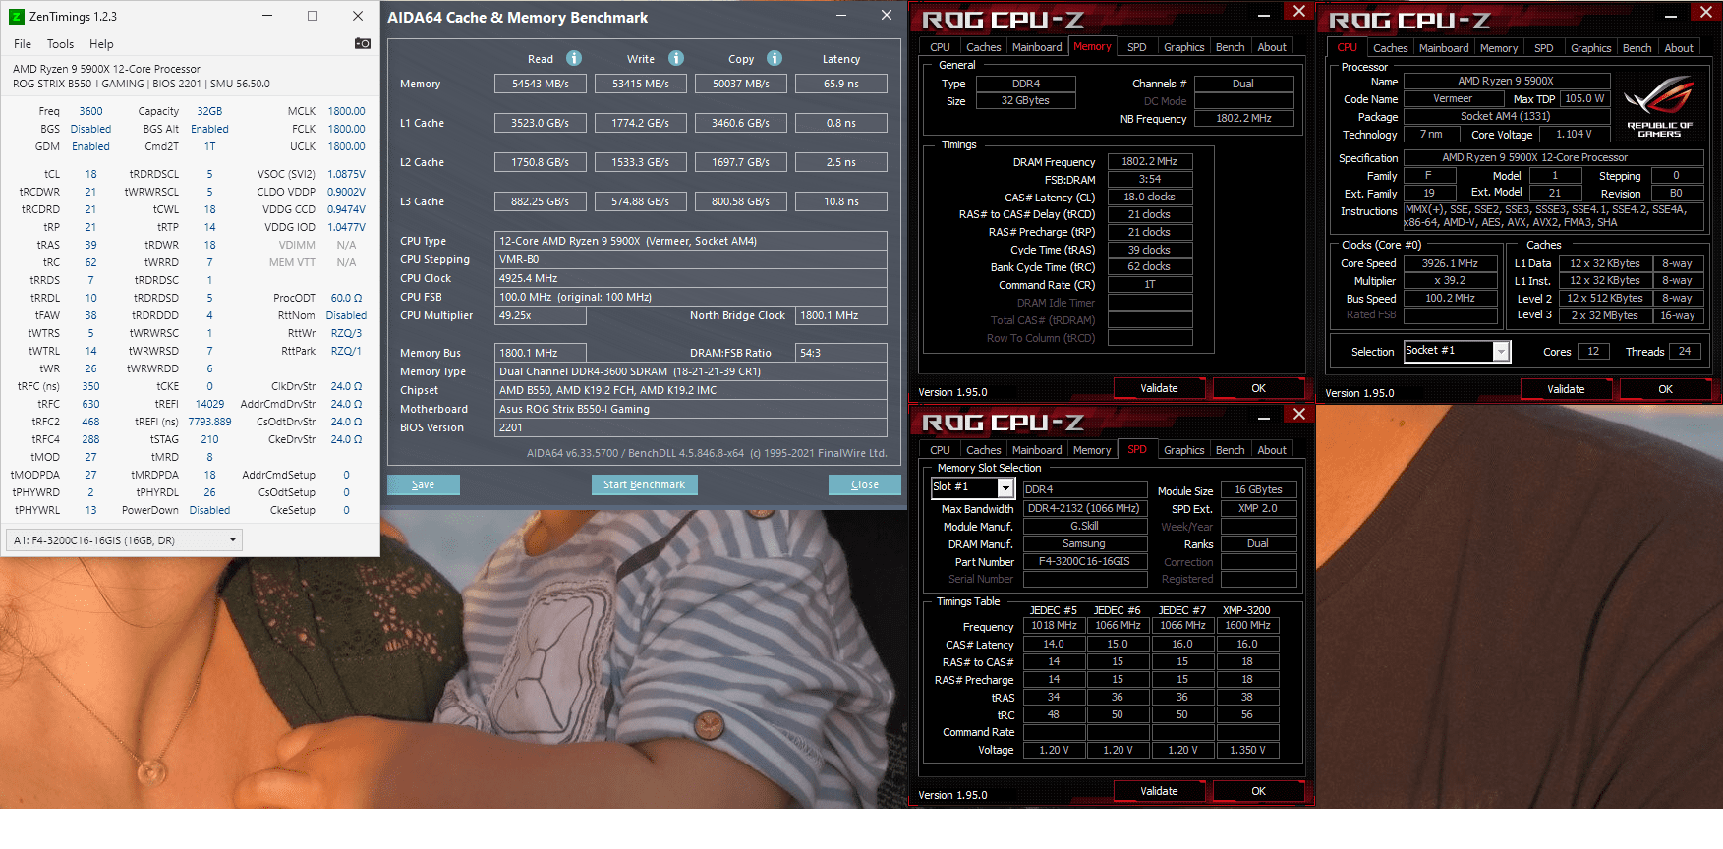The width and height of the screenshot is (1723, 849).
Task: Open About tab in CPU-Z CPU window
Action: (x=1679, y=48)
